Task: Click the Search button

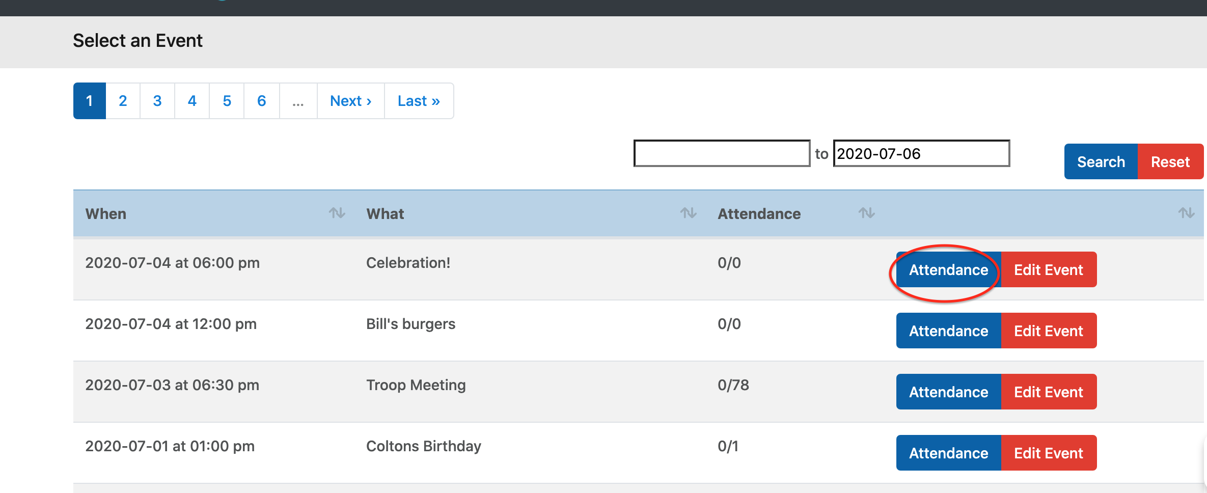Action: coord(1101,162)
